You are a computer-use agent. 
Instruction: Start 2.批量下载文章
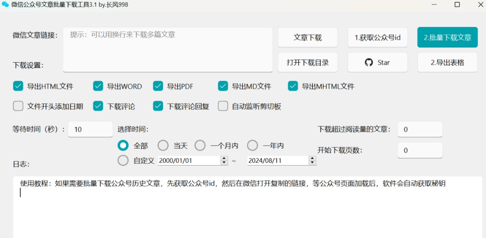[x=447, y=37]
